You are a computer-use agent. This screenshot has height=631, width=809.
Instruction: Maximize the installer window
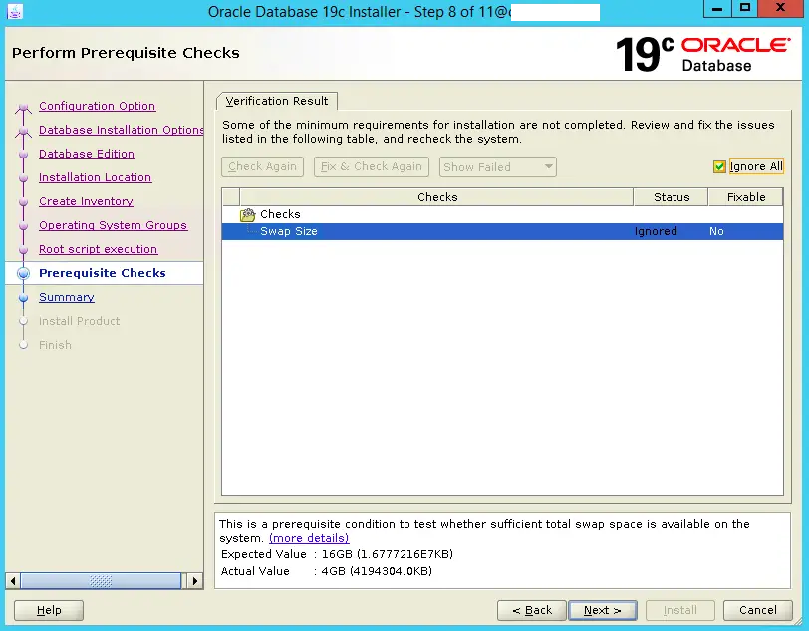click(x=744, y=8)
